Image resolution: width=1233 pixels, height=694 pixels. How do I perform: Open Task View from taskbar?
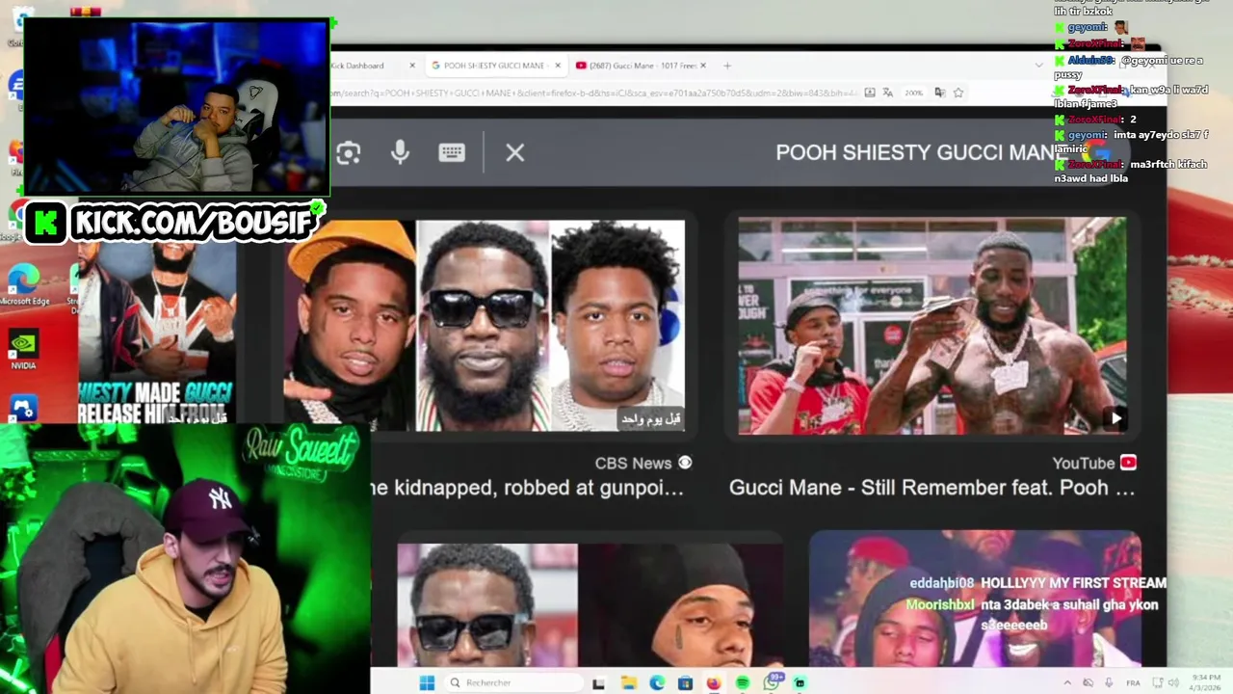[598, 683]
